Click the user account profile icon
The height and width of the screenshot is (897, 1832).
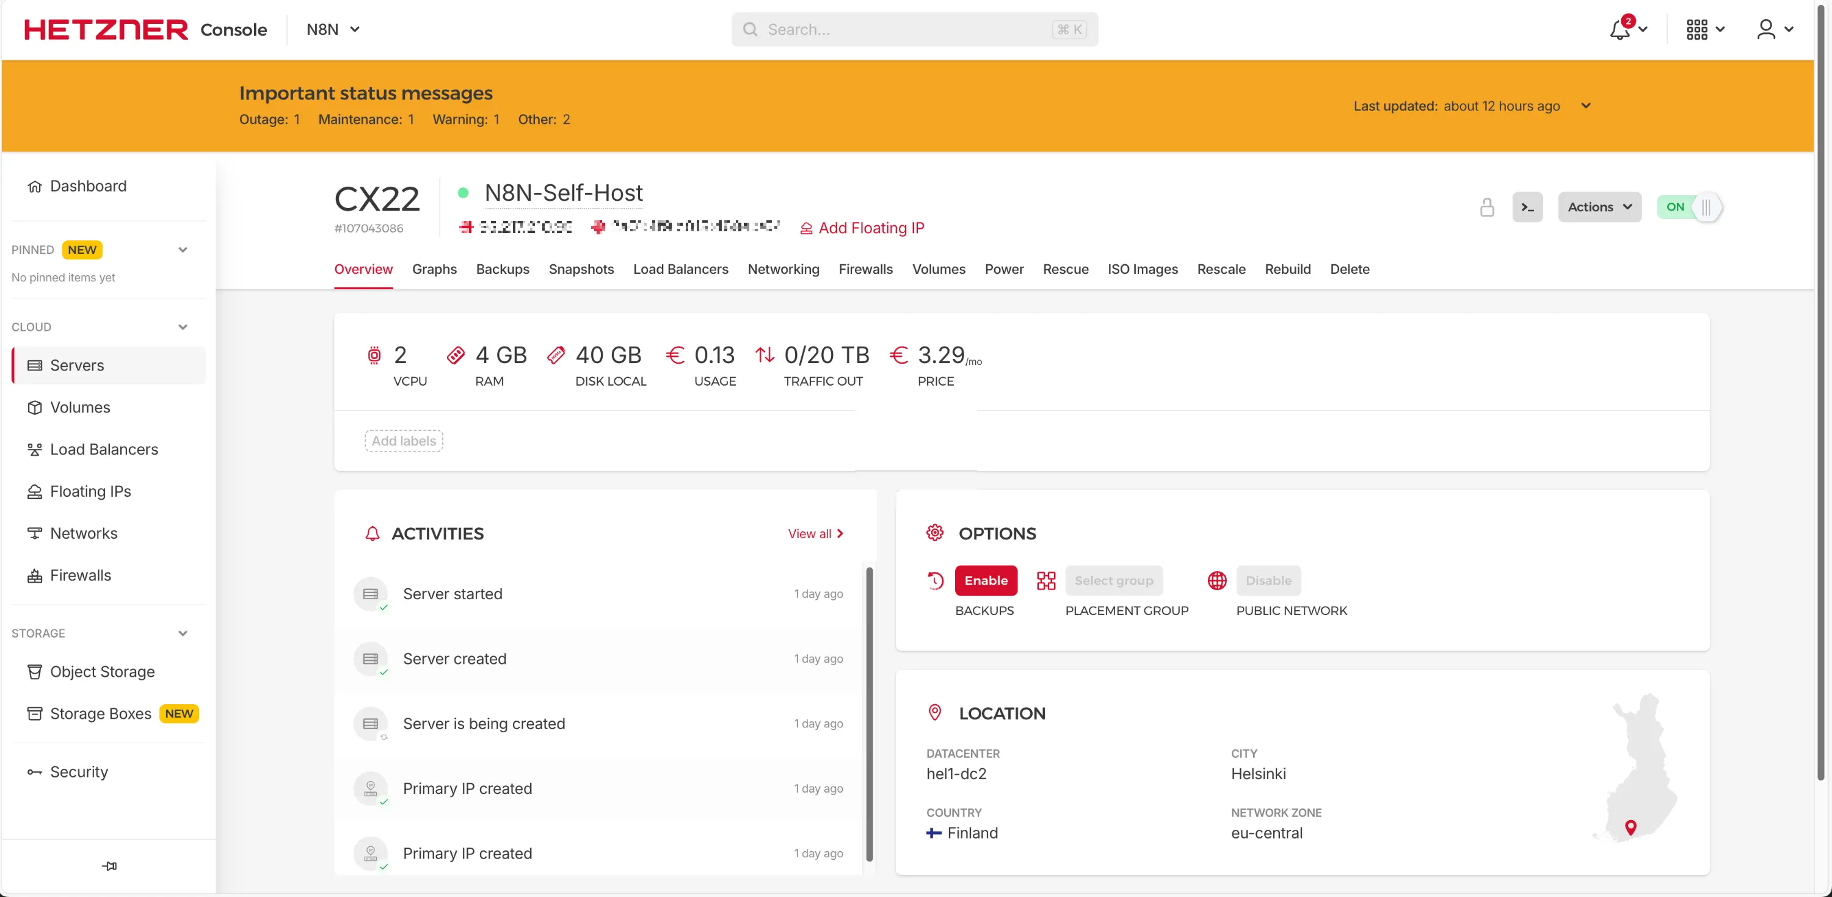1767,30
